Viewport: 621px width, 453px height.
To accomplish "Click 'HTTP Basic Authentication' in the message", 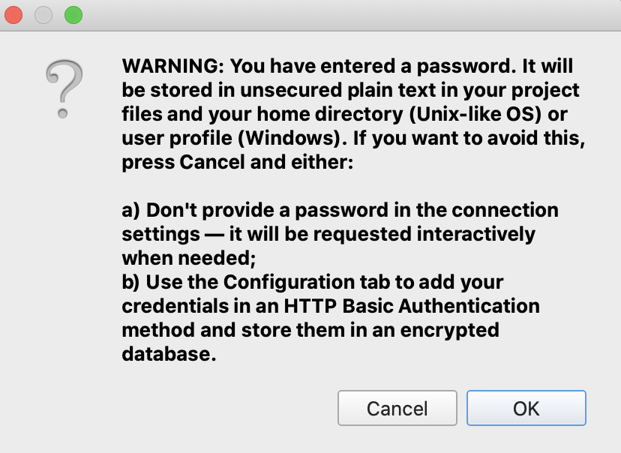I will [x=412, y=306].
